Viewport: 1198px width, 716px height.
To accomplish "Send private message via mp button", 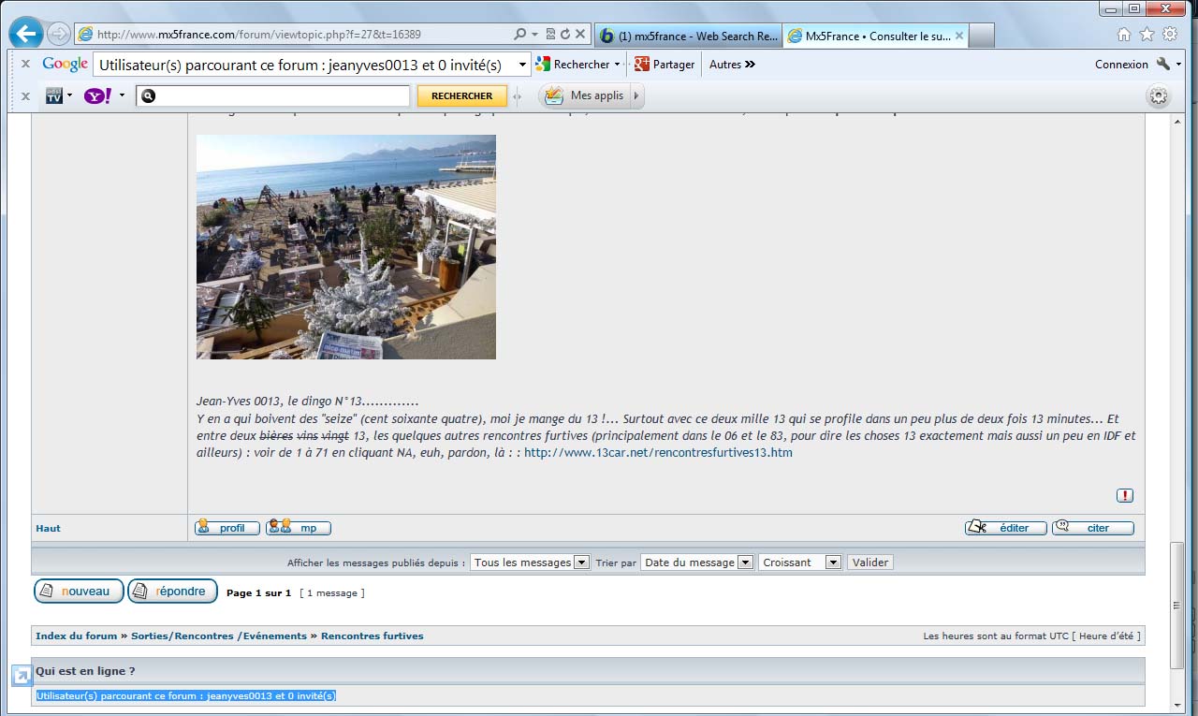I will (299, 528).
